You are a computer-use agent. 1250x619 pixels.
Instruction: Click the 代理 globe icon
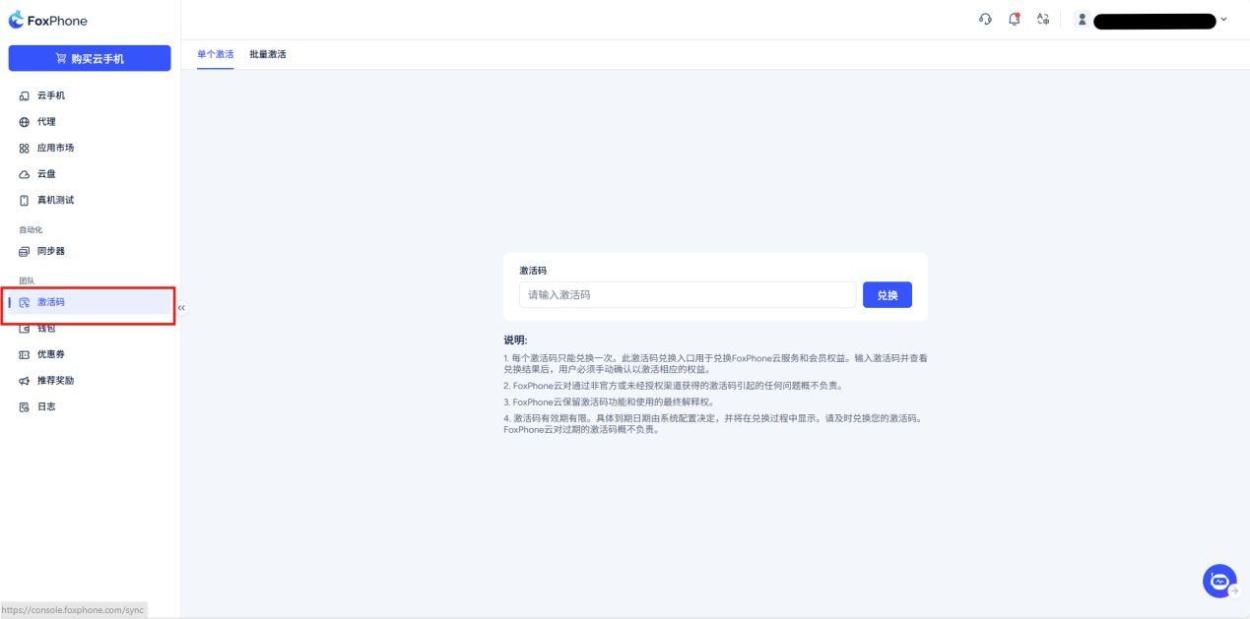(x=25, y=122)
